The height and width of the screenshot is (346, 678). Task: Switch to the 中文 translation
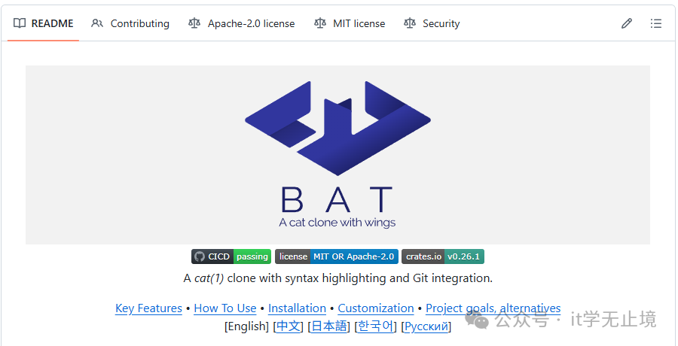coord(288,326)
